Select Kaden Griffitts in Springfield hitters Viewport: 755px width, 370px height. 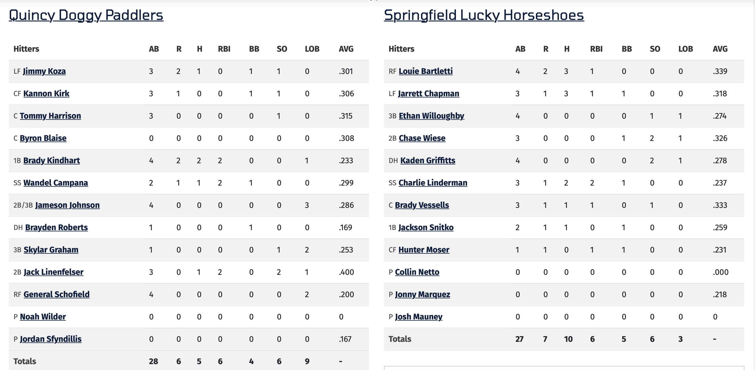(x=428, y=161)
